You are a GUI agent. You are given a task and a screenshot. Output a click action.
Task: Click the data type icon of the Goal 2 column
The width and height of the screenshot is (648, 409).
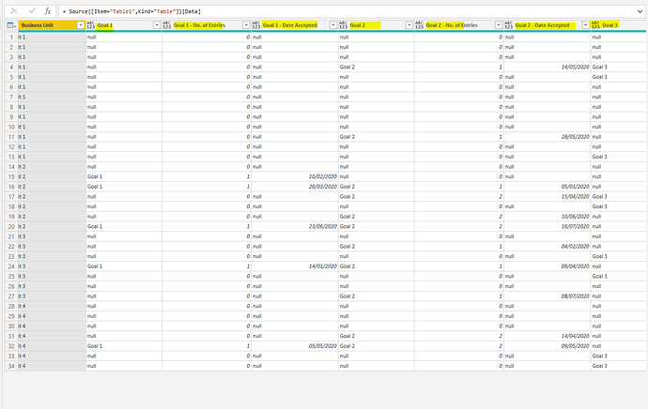343,25
